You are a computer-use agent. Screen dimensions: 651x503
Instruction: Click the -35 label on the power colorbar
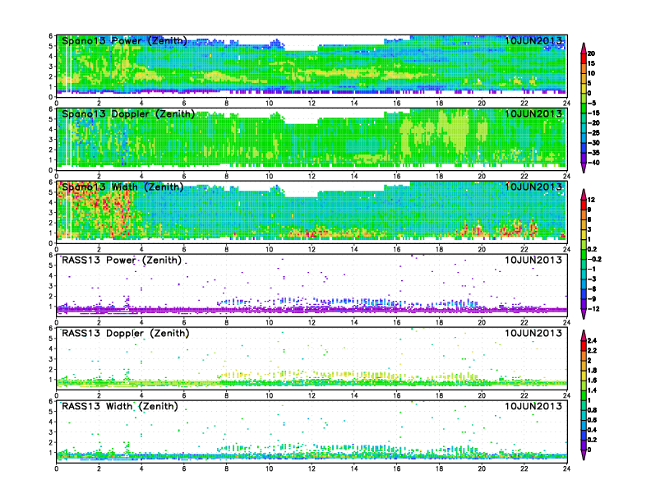click(x=593, y=153)
